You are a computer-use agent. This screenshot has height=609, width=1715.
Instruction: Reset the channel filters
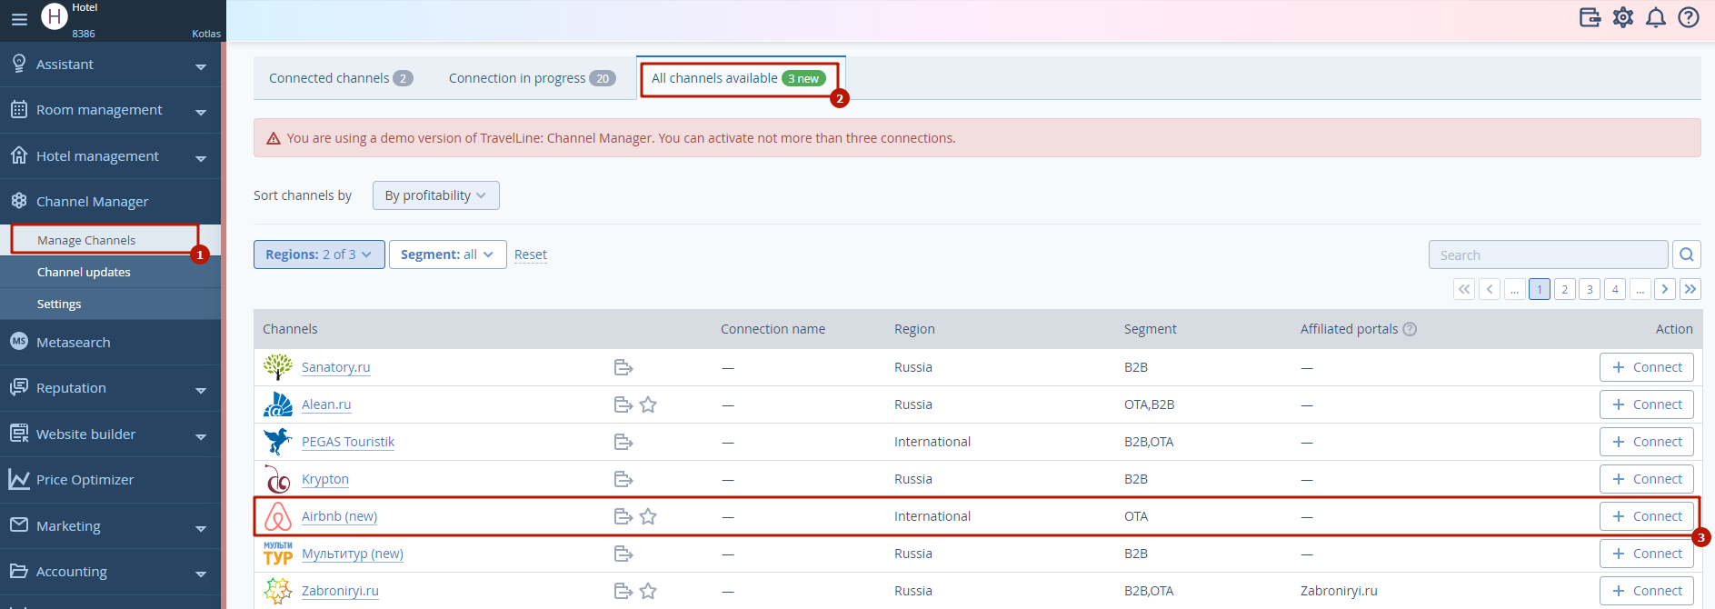(x=531, y=255)
